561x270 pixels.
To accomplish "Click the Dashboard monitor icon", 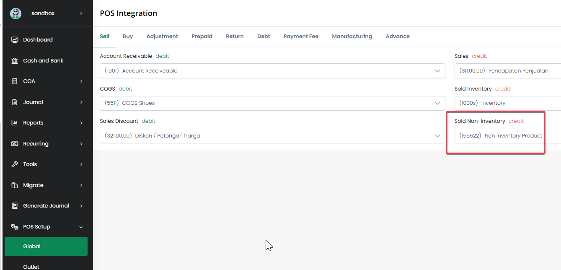I will [15, 40].
